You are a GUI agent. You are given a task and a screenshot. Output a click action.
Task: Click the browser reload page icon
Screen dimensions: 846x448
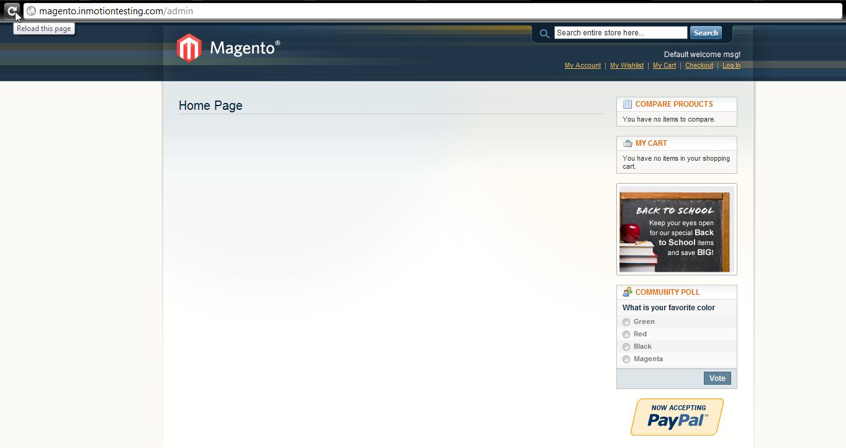12,11
